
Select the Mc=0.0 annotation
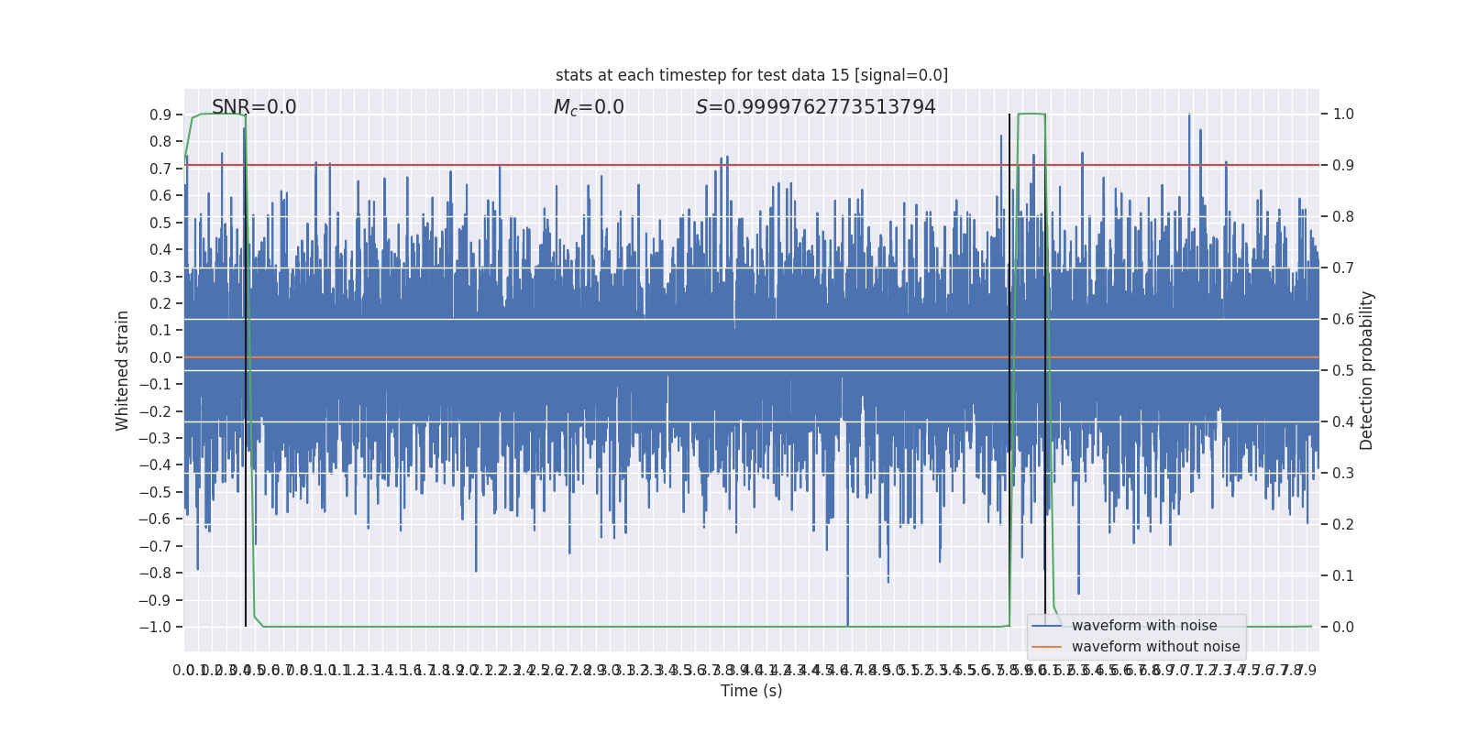tap(589, 107)
